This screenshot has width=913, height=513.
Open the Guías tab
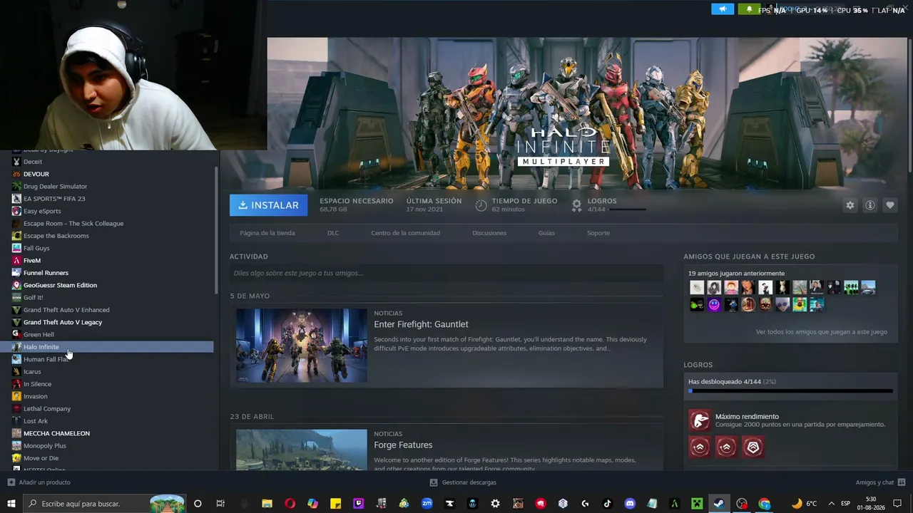click(546, 233)
